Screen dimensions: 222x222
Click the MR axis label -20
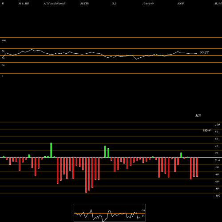[217, 167]
